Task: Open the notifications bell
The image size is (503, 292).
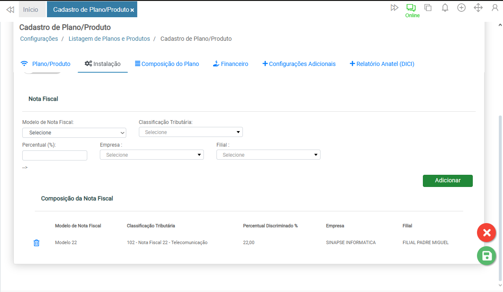Action: click(445, 8)
